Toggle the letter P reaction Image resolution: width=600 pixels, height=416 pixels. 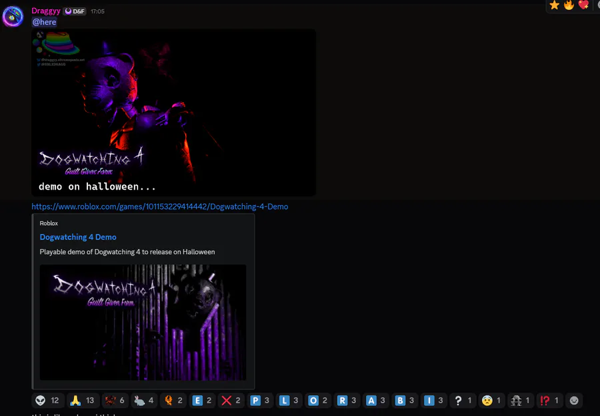click(x=260, y=400)
